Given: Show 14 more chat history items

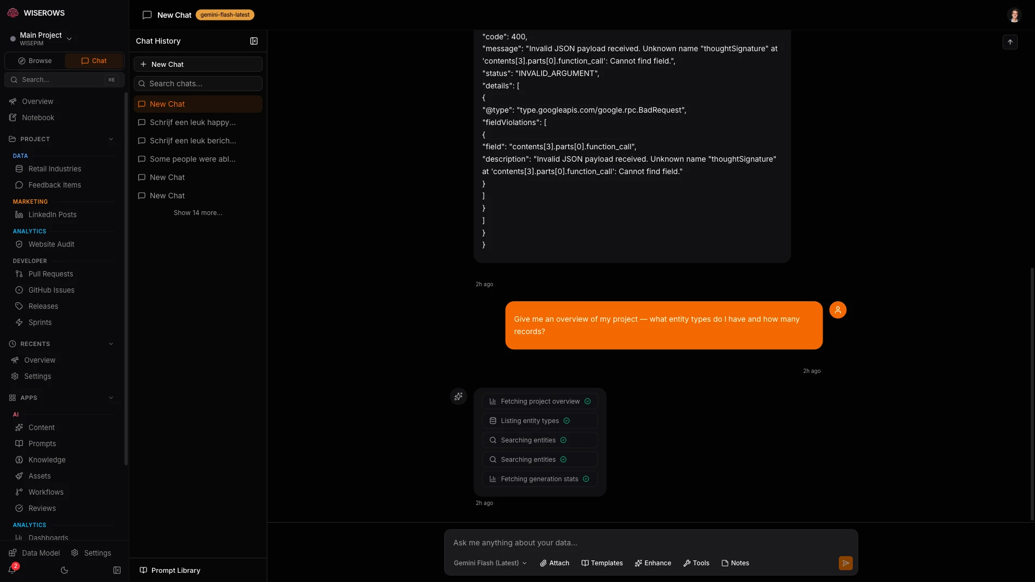Looking at the screenshot, I should click(x=197, y=212).
